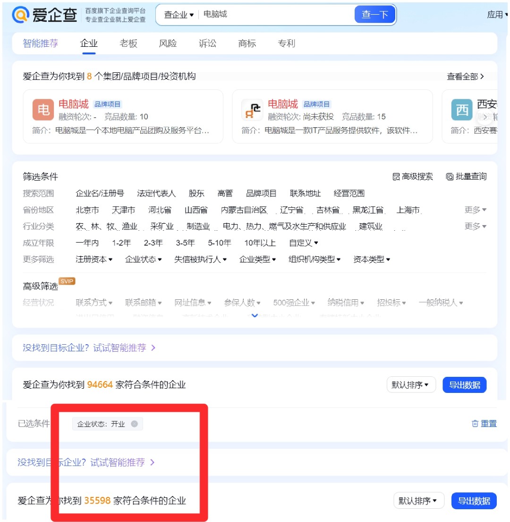Switch to the 商标 tab
This screenshot has width=510, height=522.
tap(247, 43)
